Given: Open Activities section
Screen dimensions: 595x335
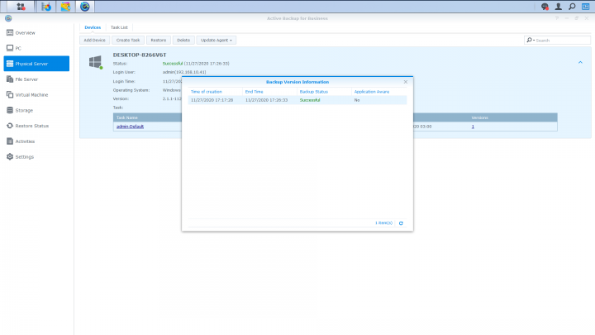Looking at the screenshot, I should [36, 141].
